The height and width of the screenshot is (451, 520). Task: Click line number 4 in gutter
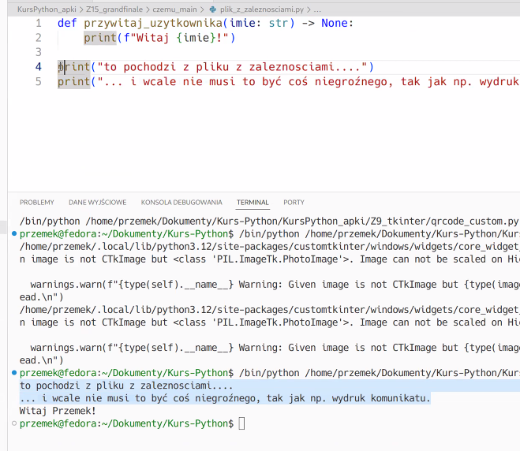click(39, 67)
